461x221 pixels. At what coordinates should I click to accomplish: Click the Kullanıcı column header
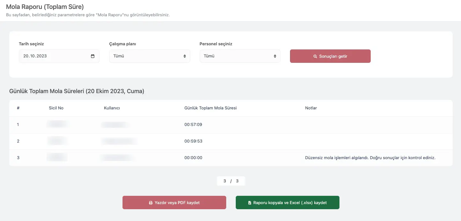tap(112, 108)
